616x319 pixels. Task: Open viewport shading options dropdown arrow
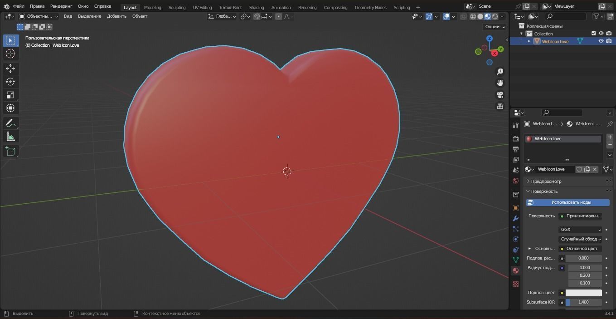click(x=502, y=16)
